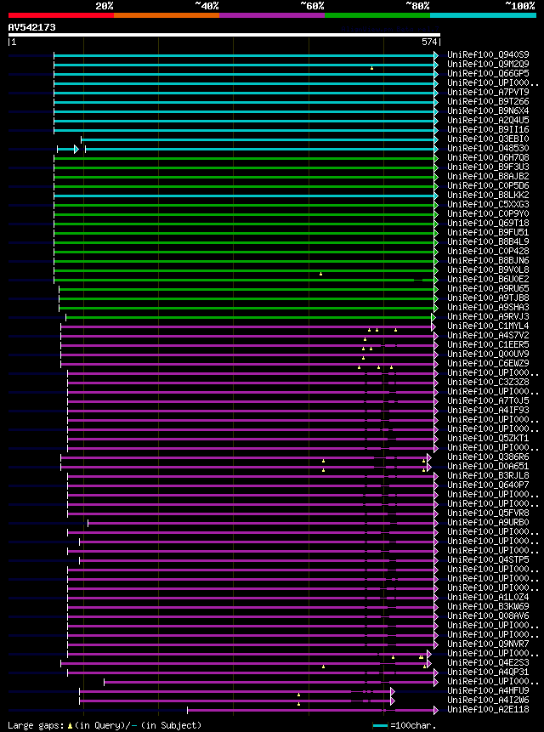Viewport: 544px width, 732px height.
Task: Select the UniRef100_A2E118 hit name
Action: (x=488, y=709)
